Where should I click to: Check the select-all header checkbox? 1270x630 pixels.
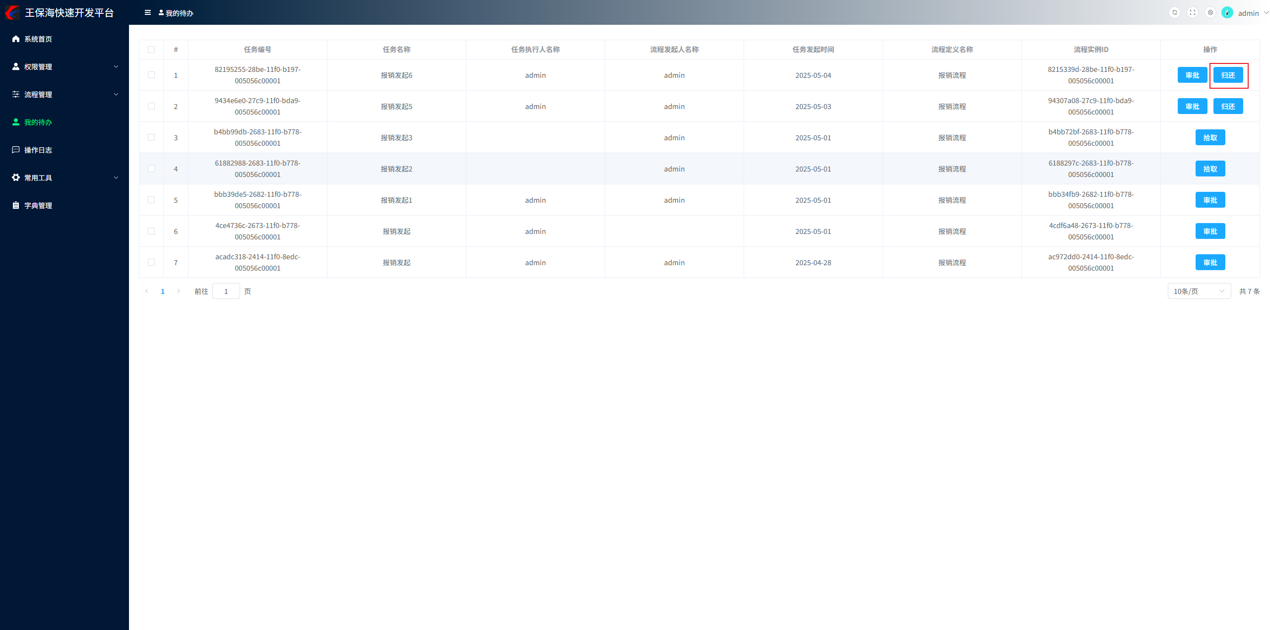pyautogui.click(x=151, y=50)
